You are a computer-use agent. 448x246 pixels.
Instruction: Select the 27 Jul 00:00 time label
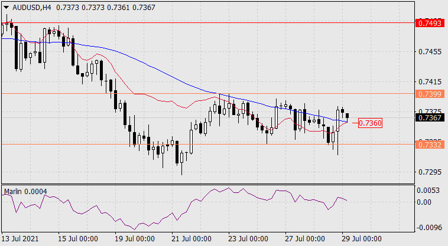[x=305, y=238]
